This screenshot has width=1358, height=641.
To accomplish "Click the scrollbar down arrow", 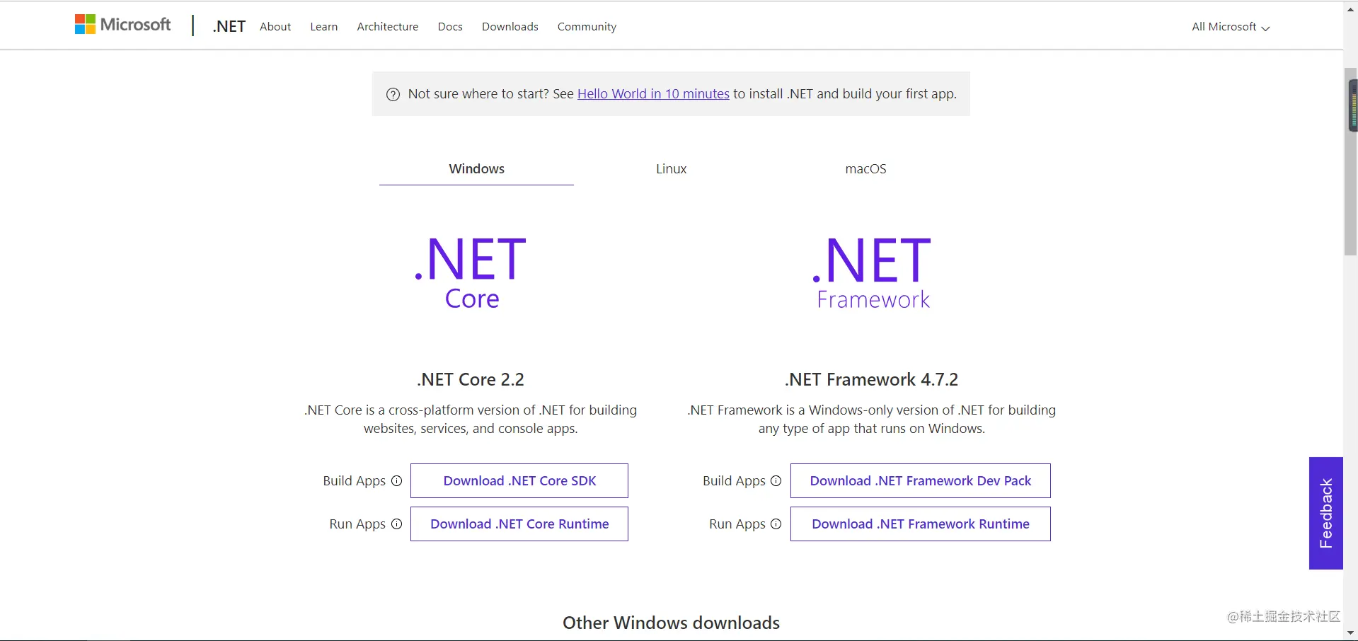I will [1350, 633].
